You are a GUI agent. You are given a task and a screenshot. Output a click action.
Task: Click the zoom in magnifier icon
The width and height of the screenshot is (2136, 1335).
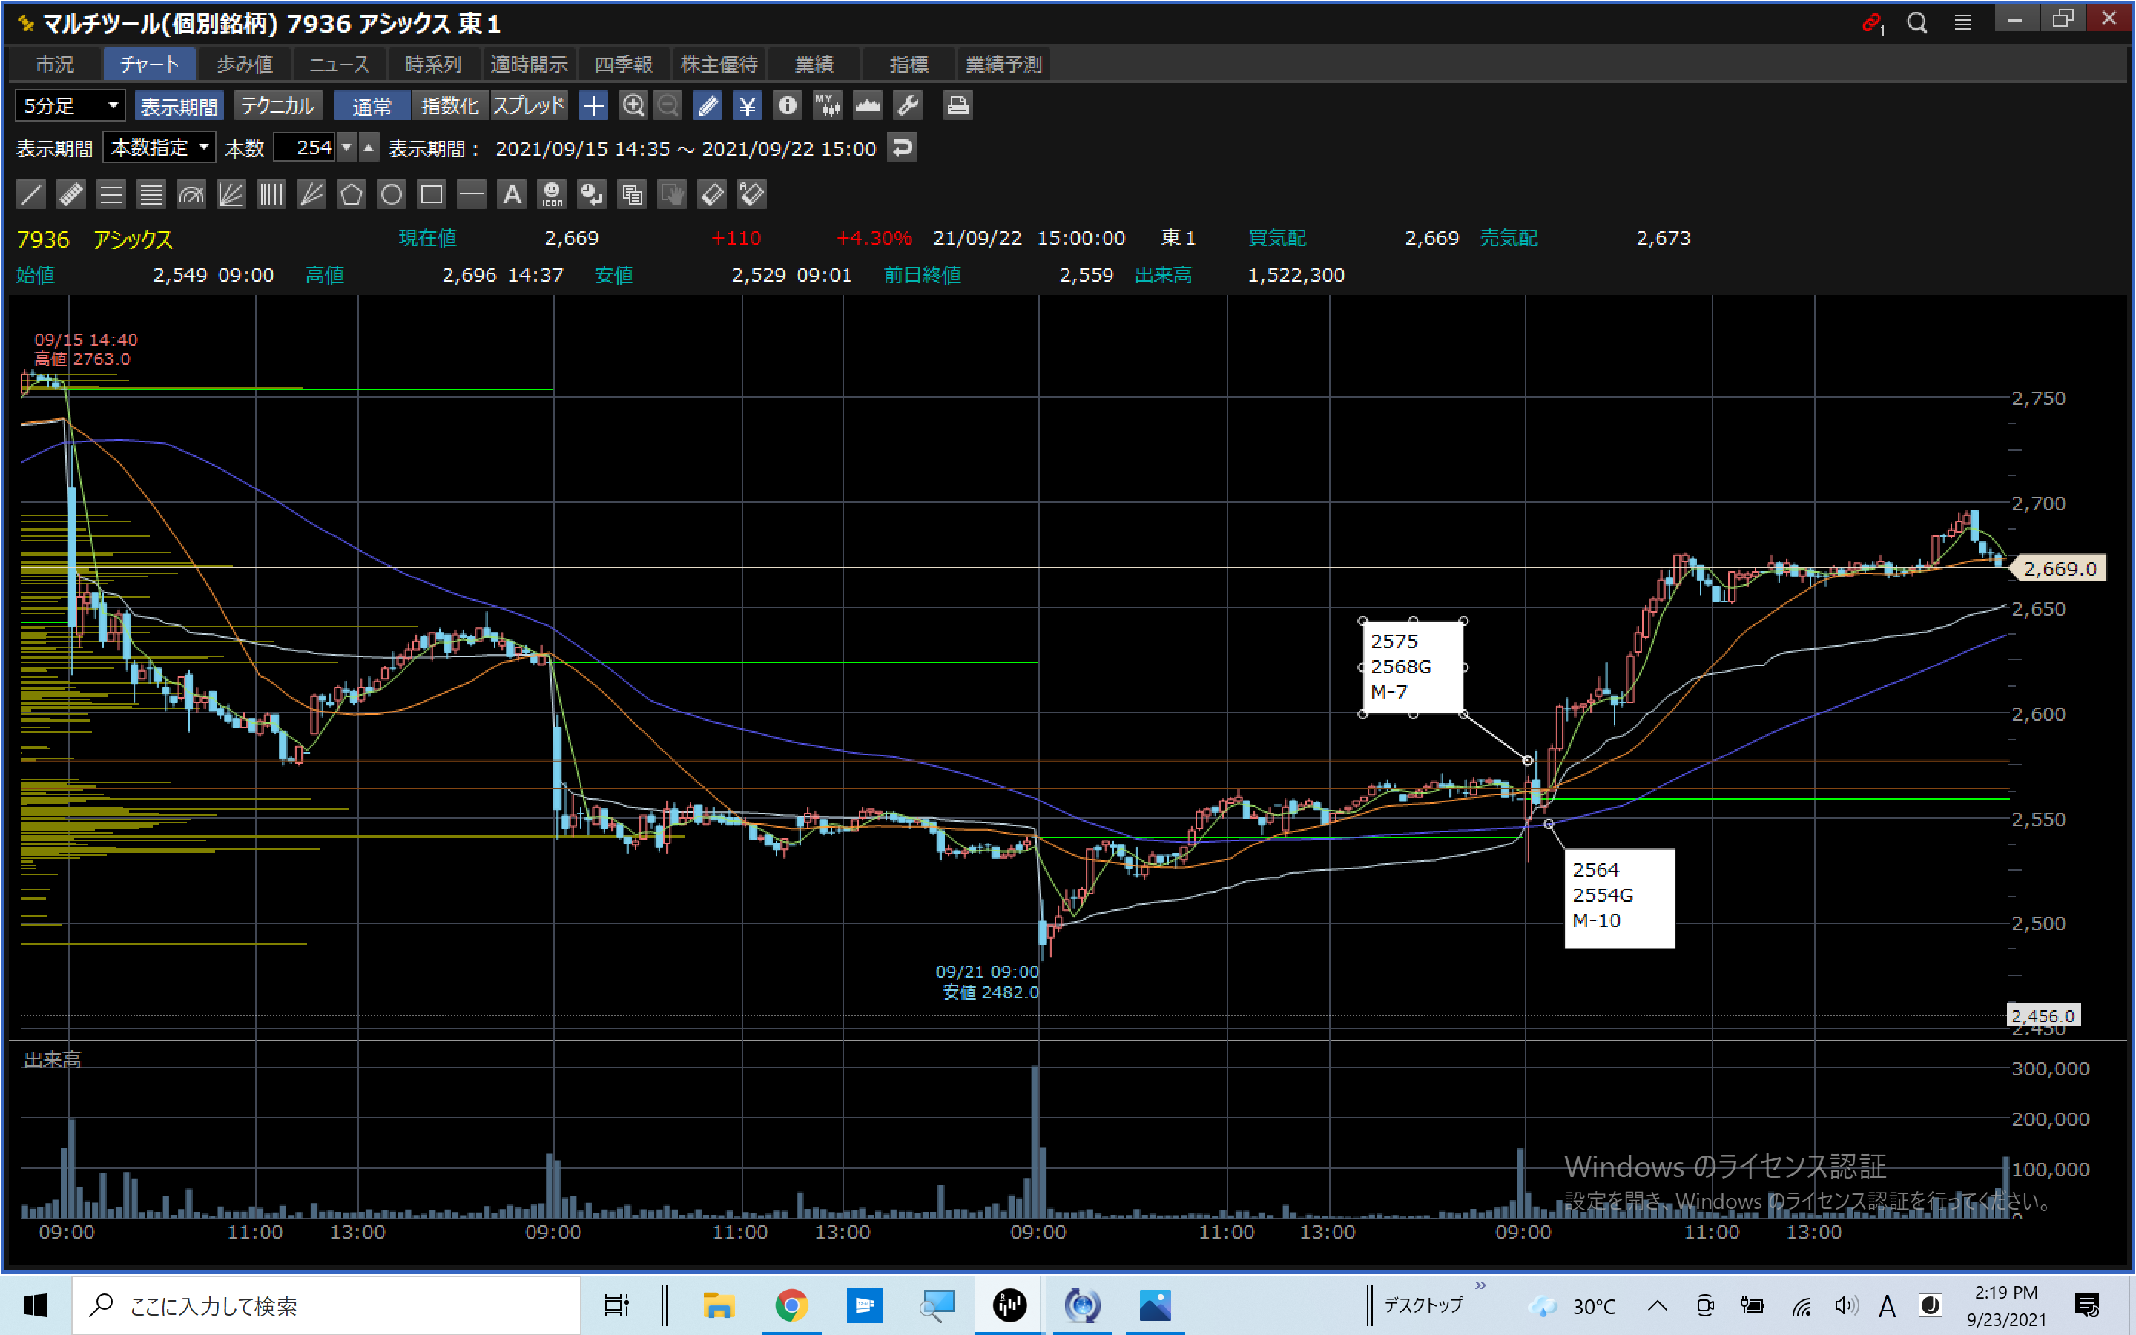pos(633,106)
